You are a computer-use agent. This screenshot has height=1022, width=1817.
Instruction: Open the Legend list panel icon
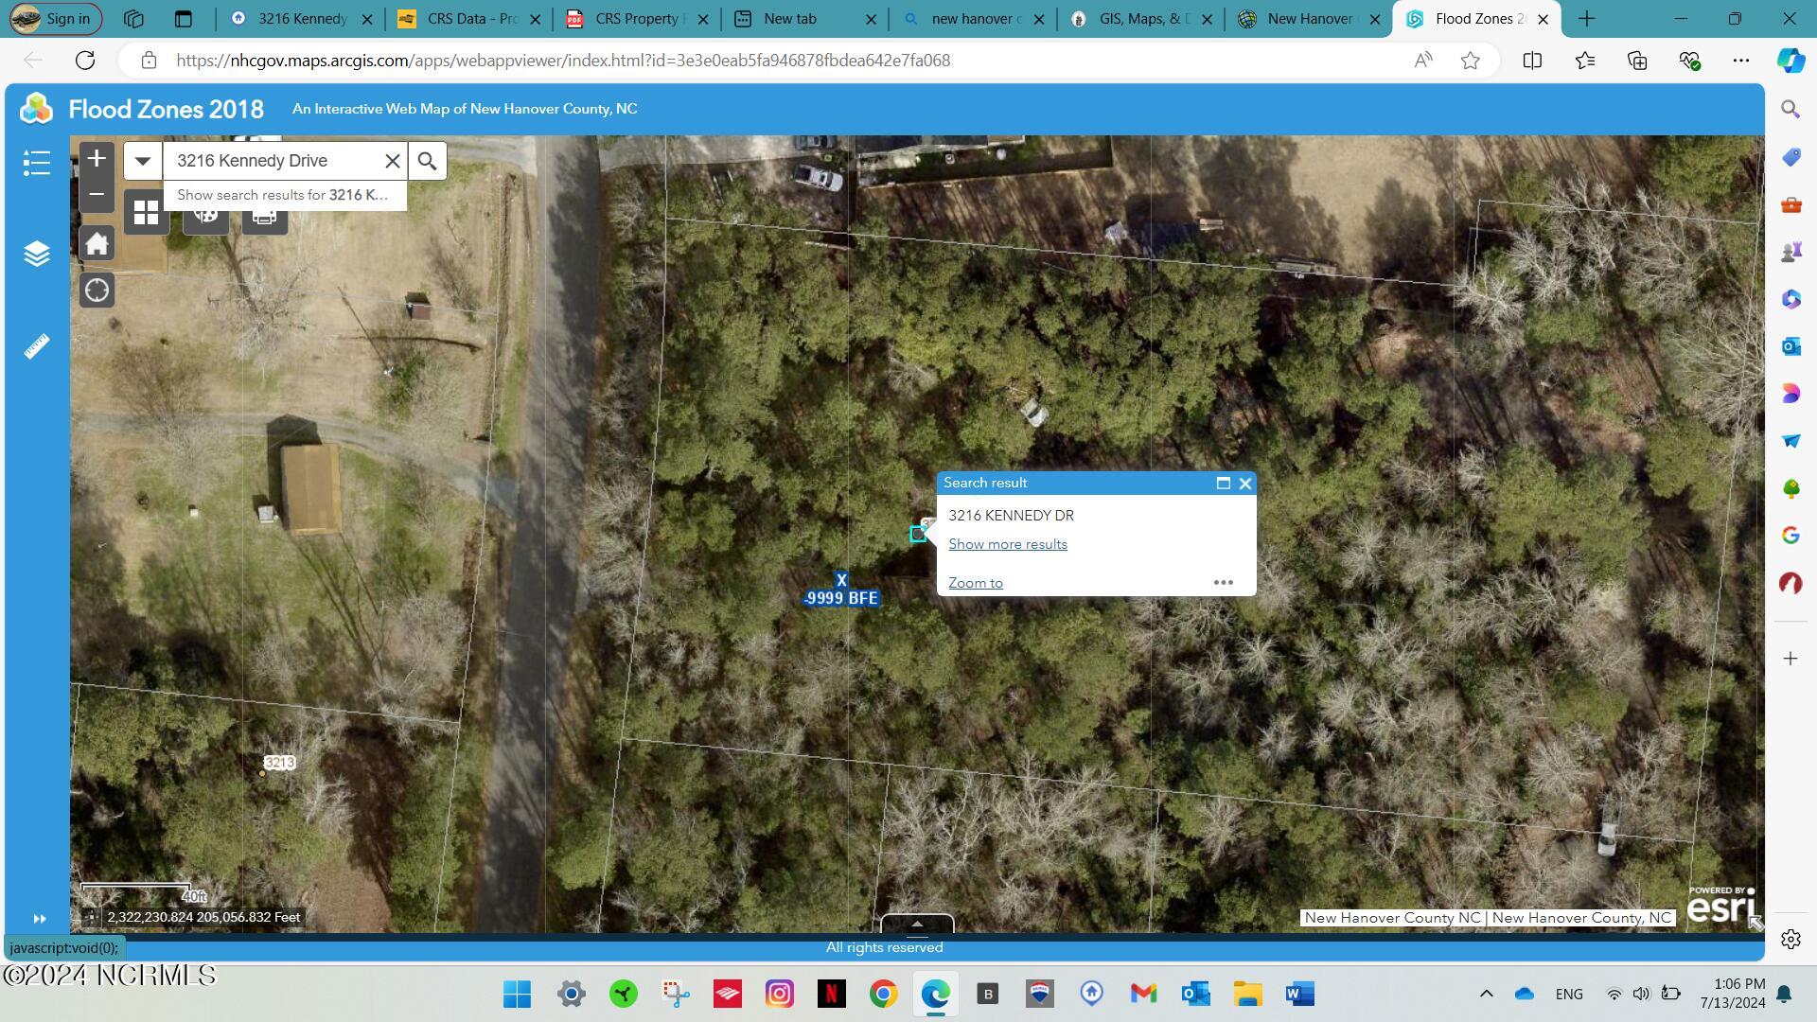[x=36, y=163]
